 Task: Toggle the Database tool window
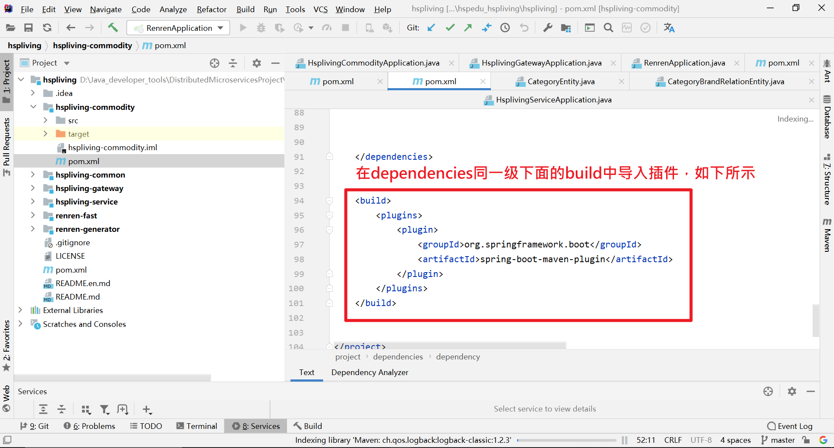[x=827, y=116]
